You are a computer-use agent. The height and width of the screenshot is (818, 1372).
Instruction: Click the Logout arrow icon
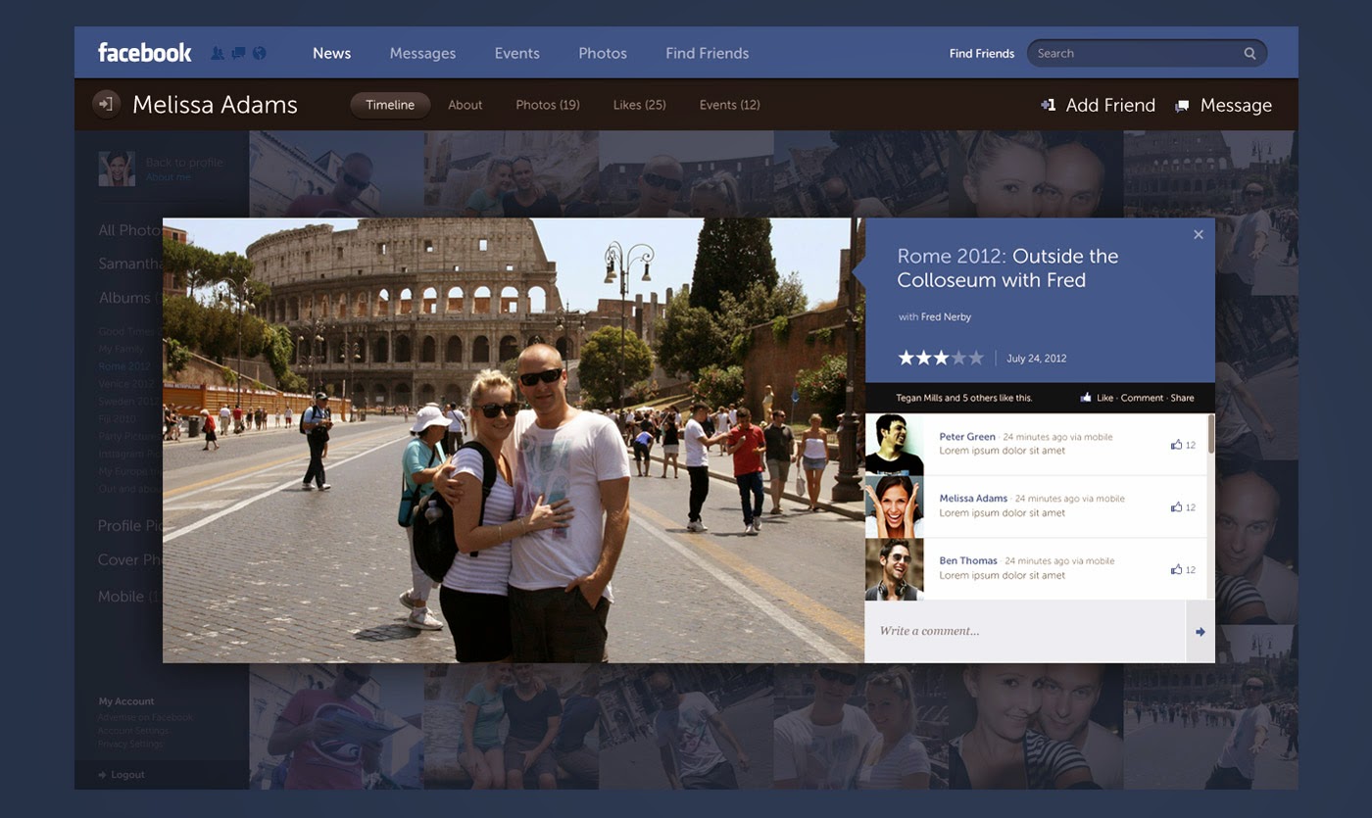103,775
